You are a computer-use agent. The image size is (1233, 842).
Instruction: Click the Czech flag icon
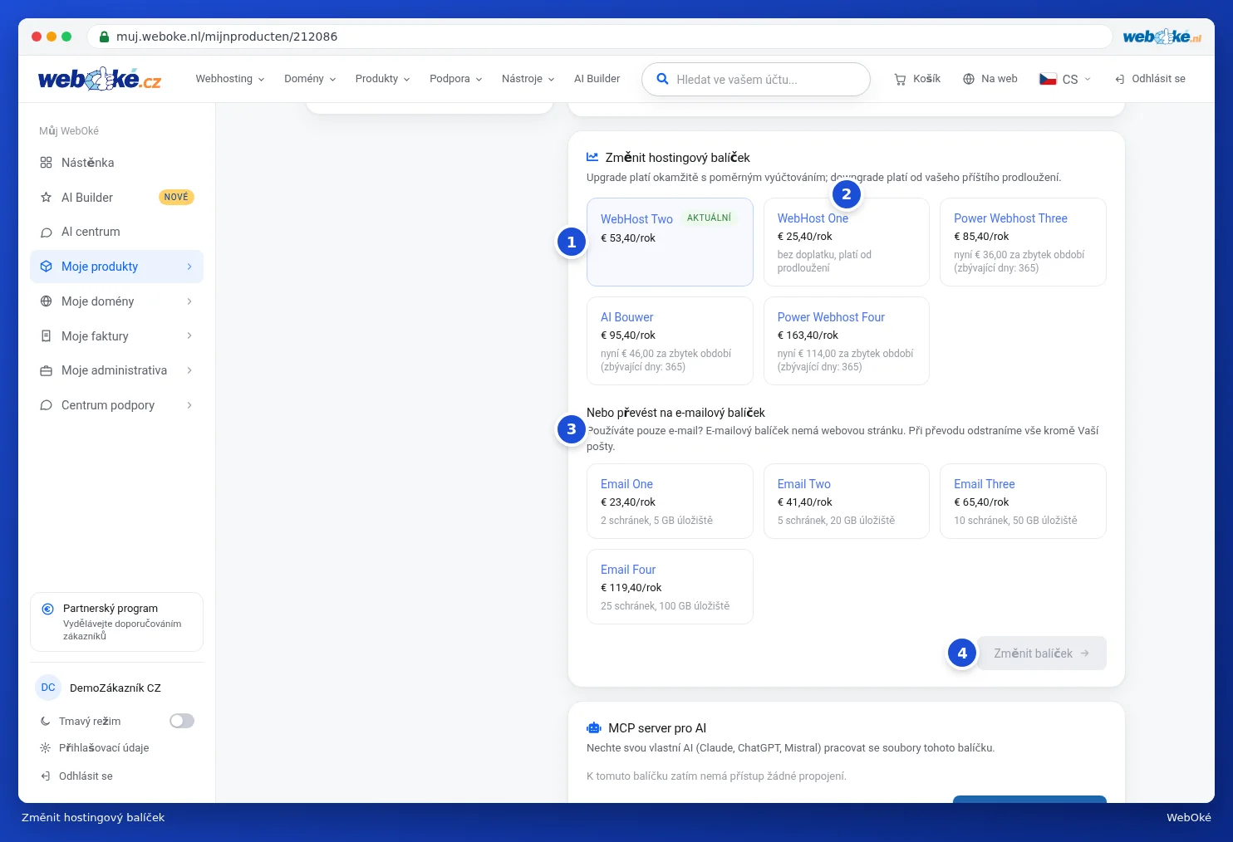[x=1048, y=79]
